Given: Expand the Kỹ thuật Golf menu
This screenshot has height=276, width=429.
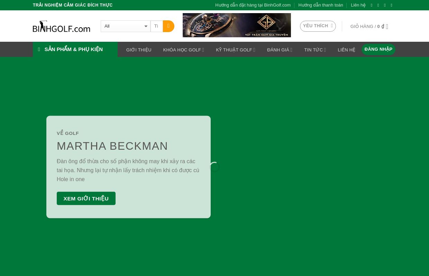Looking at the screenshot, I should click(x=235, y=50).
